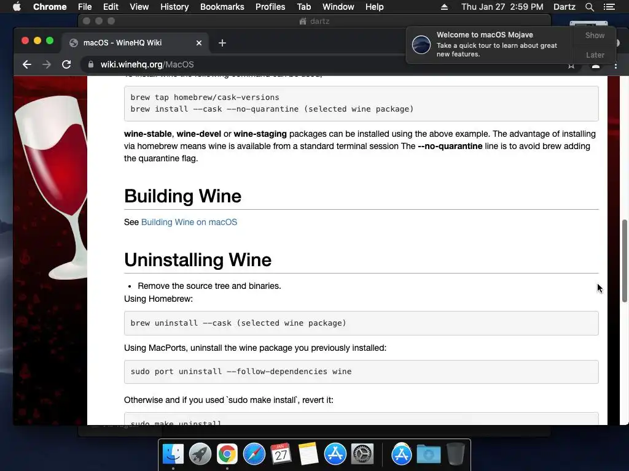Click the brew install --cask --no-quarantine line
The image size is (629, 471).
[x=272, y=109]
